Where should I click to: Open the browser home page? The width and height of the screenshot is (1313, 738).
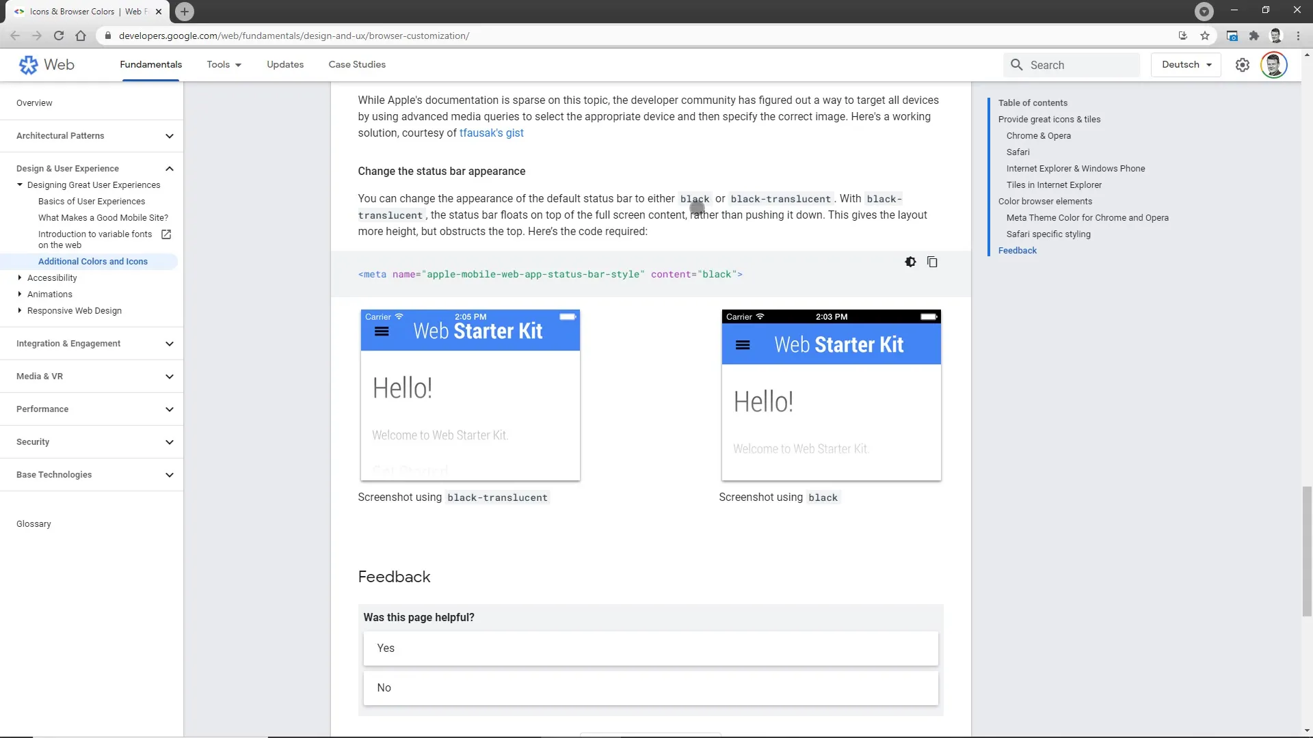pos(81,36)
